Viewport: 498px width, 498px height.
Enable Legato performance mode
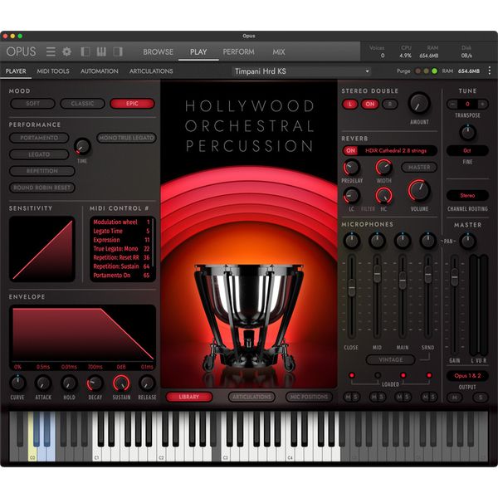click(39, 154)
